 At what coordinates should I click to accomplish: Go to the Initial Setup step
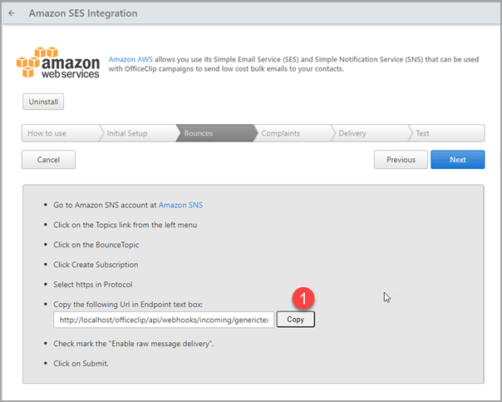[x=138, y=133]
